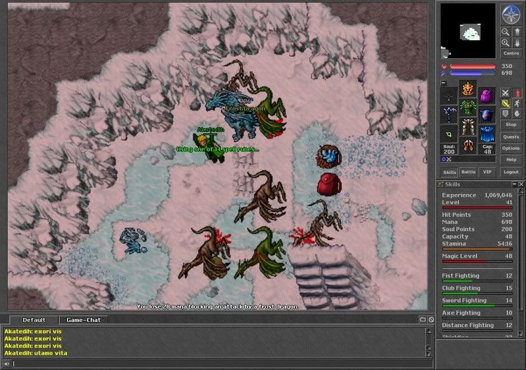Select the wand weapon slot
This screenshot has height=370, width=526.
coord(449,115)
